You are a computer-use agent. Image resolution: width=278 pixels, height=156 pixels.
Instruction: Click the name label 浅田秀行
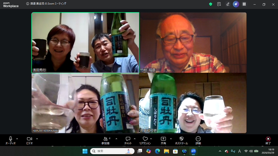39,70
